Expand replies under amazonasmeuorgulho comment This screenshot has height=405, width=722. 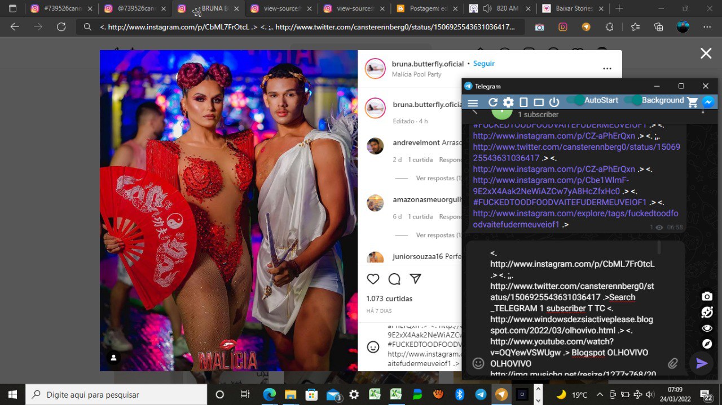(x=438, y=235)
